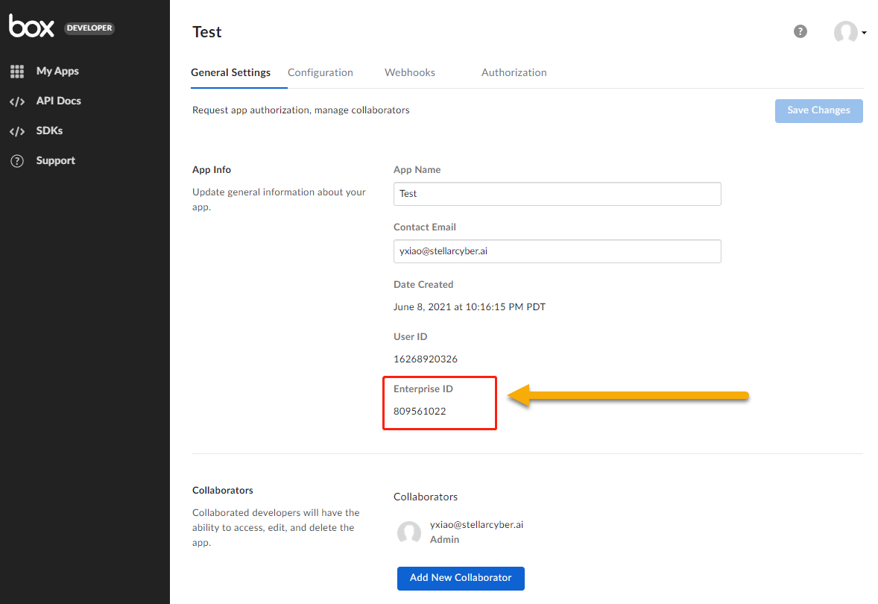Click the collaborator avatar image

[x=409, y=532]
